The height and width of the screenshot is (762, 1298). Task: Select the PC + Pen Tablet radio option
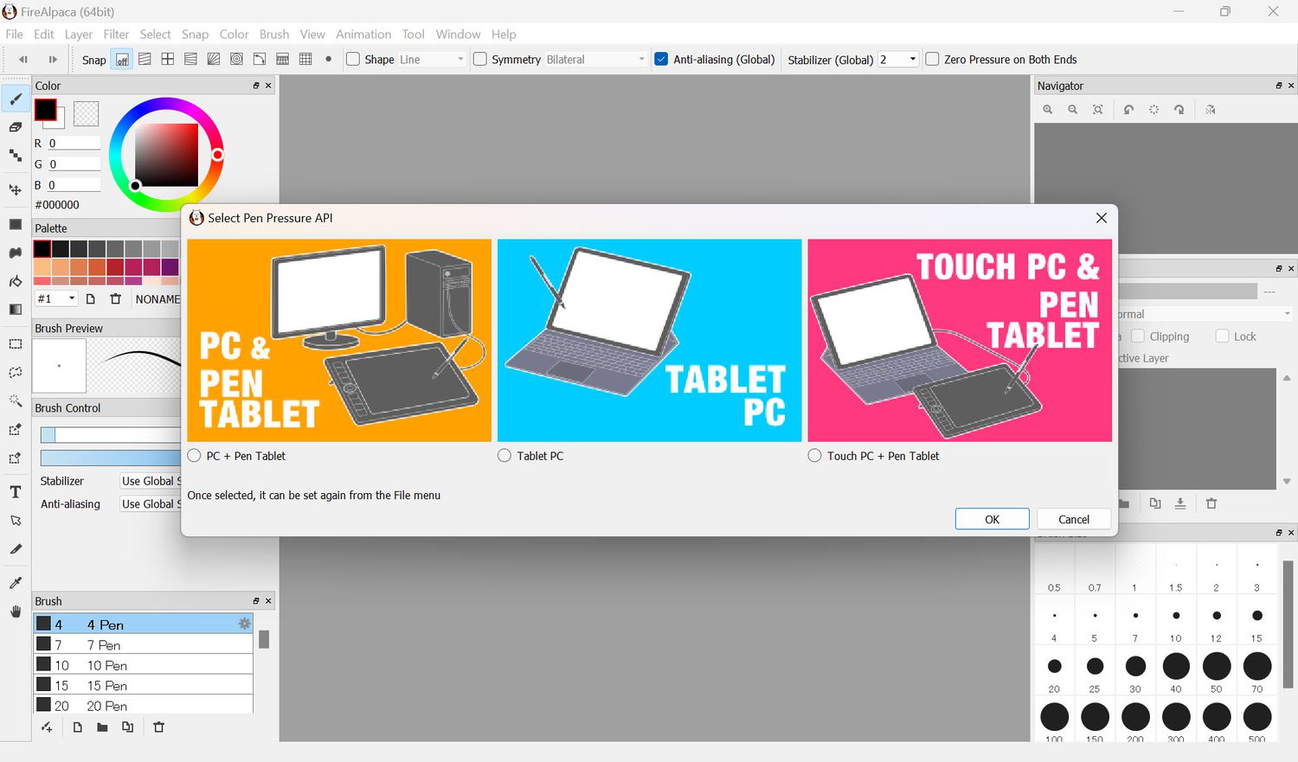tap(195, 456)
